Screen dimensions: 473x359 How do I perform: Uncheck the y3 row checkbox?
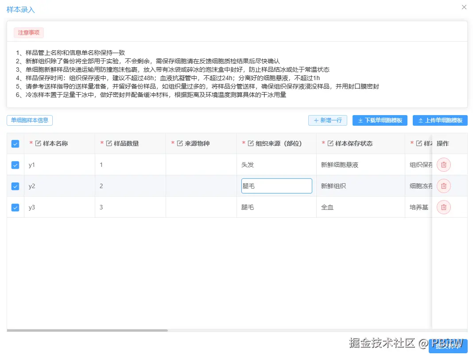pos(15,207)
